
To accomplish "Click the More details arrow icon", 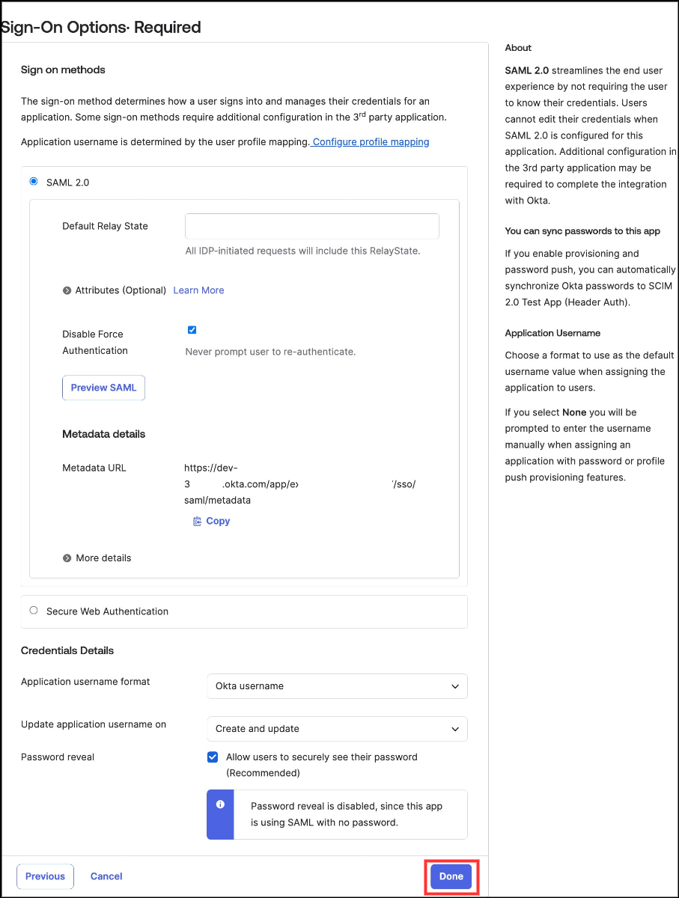I will pyautogui.click(x=67, y=558).
